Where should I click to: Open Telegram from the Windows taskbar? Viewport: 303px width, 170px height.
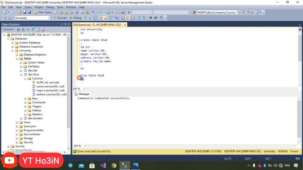pyautogui.click(x=71, y=165)
